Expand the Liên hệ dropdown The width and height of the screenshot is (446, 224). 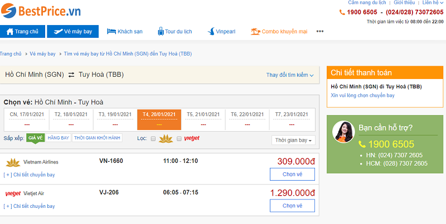(x=433, y=3)
